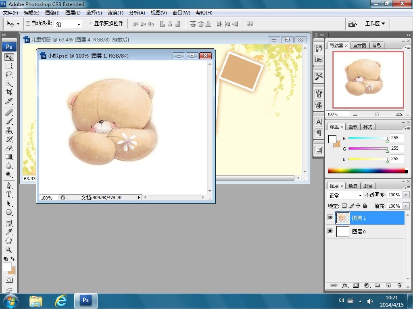The image size is (413, 309).
Task: Toggle lock image pixels
Action: click(351, 206)
